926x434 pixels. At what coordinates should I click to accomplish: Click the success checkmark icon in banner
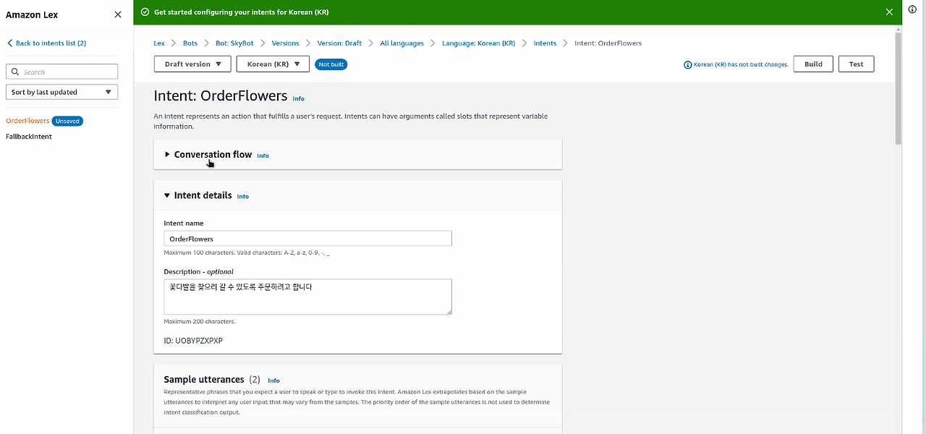coord(145,12)
